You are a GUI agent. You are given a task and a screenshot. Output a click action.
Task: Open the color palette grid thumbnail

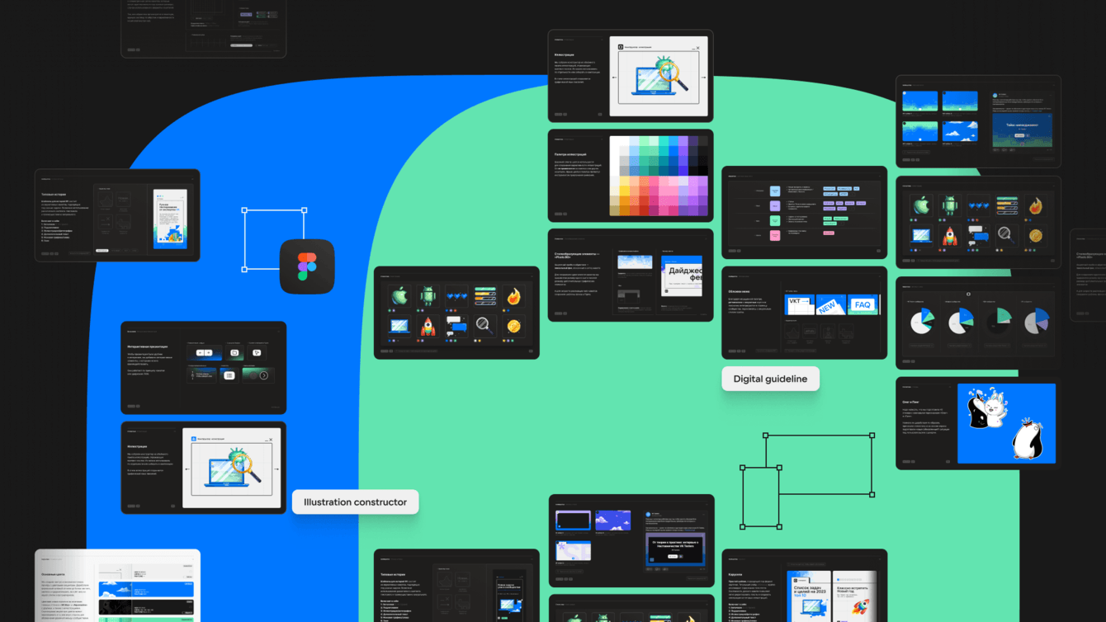(659, 177)
